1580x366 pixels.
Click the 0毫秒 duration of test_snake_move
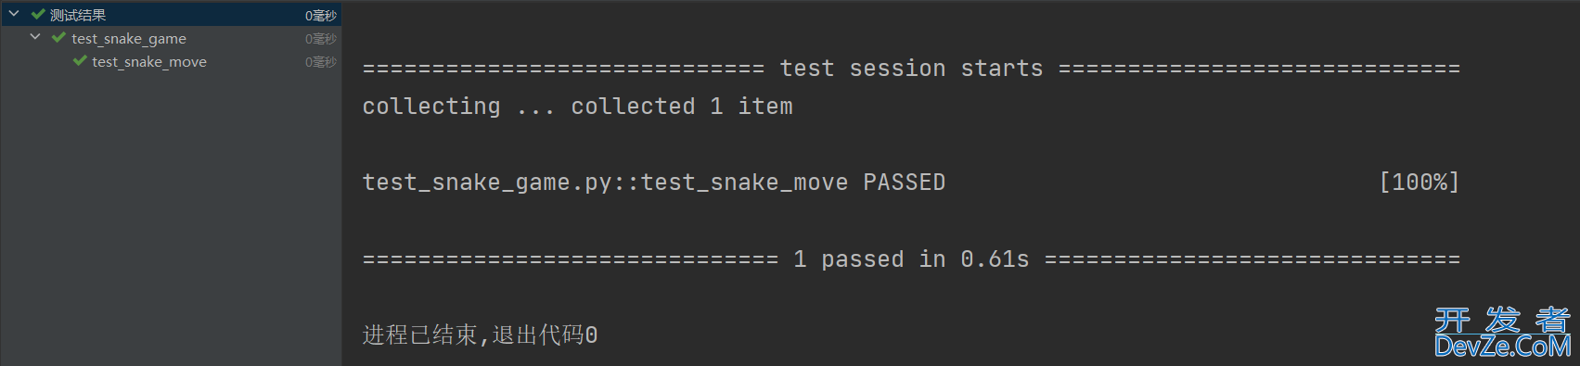(x=321, y=61)
